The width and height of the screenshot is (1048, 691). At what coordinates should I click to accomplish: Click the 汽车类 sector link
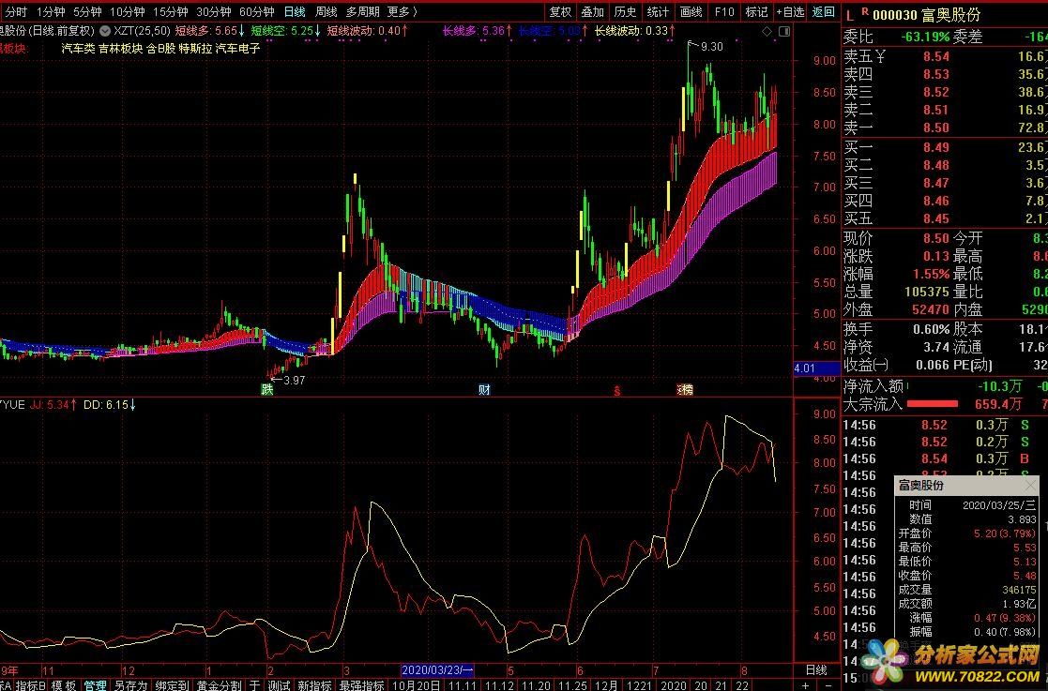[78, 48]
